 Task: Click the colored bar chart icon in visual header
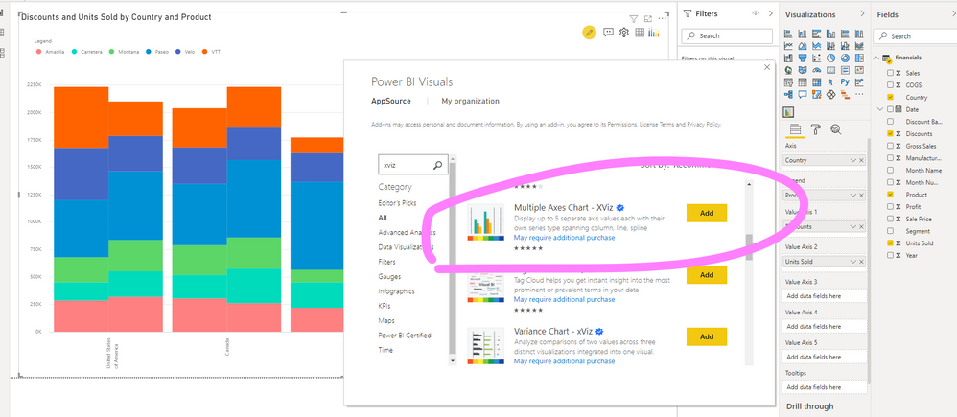(x=654, y=33)
